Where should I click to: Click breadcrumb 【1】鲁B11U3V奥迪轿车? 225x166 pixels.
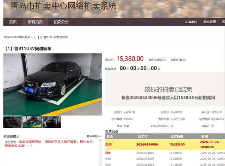(x=52, y=37)
